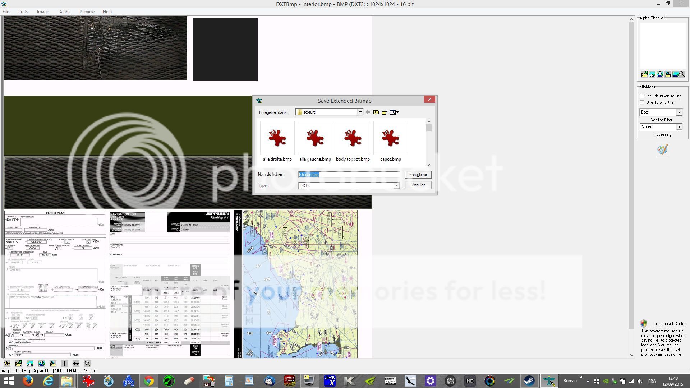This screenshot has height=388, width=690.
Task: Click the horizontal mirror arrow icon
Action: tap(76, 364)
